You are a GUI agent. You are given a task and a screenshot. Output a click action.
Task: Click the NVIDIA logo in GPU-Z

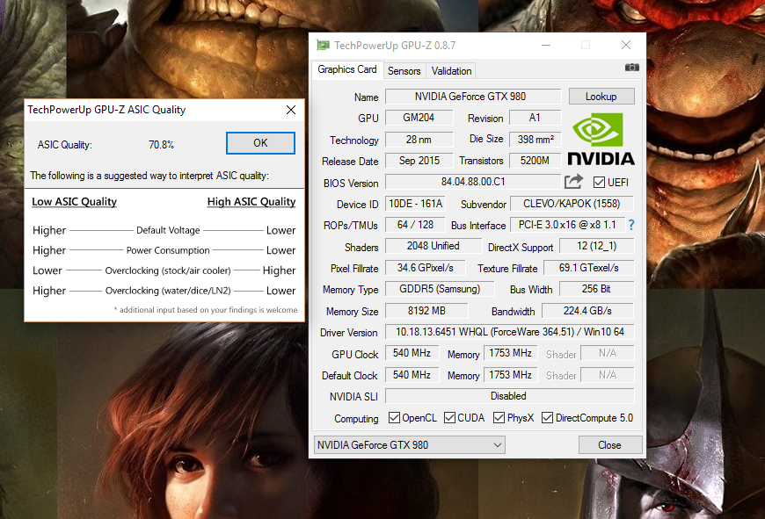coord(601,140)
